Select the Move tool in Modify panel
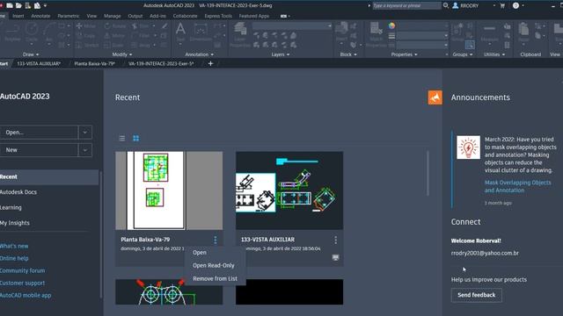The height and width of the screenshot is (316, 563). [86, 26]
